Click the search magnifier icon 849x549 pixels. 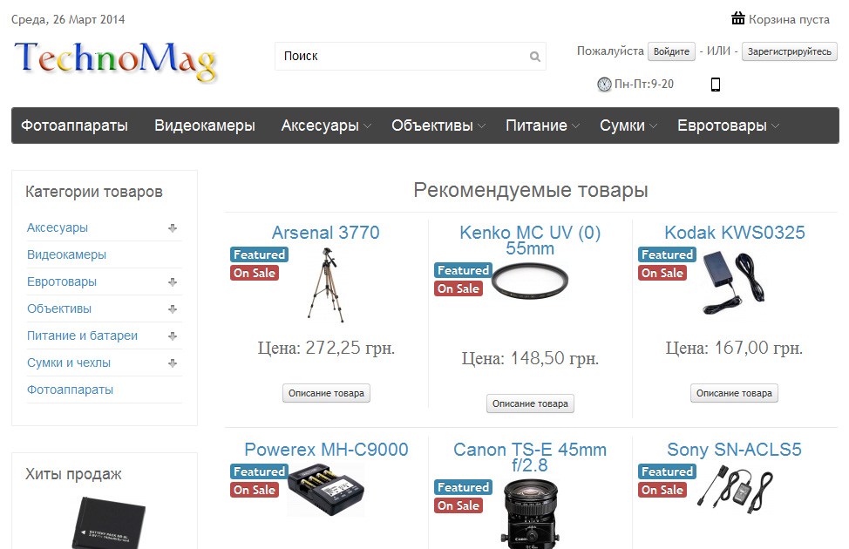534,56
